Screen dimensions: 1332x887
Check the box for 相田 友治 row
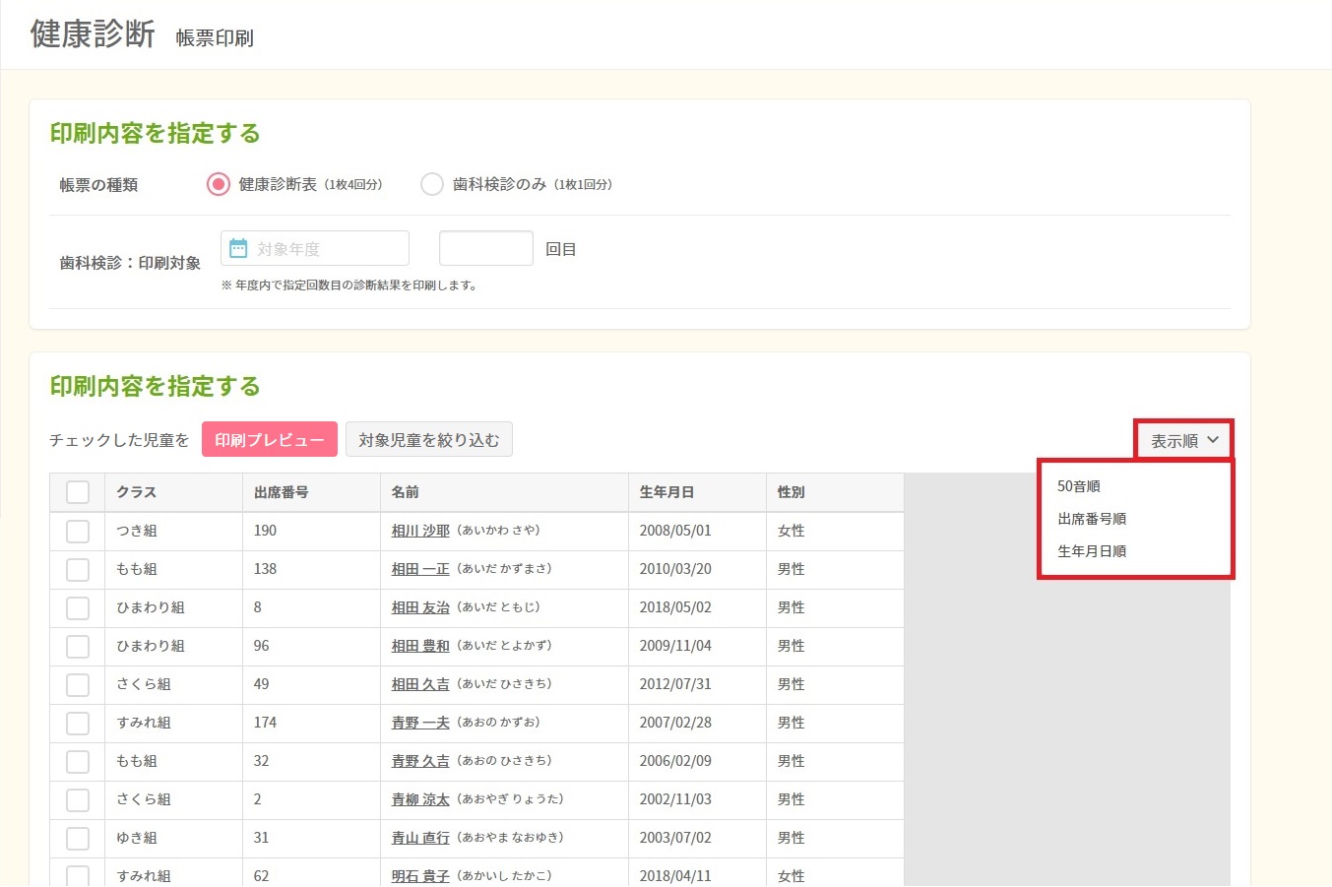[78, 608]
